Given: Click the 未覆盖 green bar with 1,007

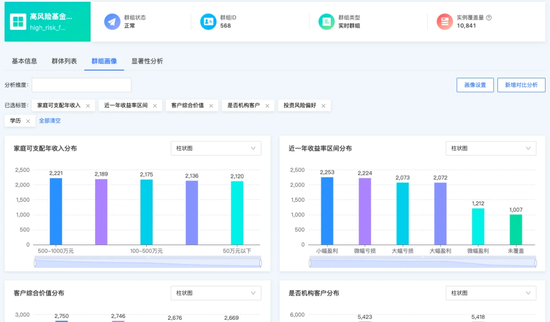Looking at the screenshot, I should tap(516, 229).
